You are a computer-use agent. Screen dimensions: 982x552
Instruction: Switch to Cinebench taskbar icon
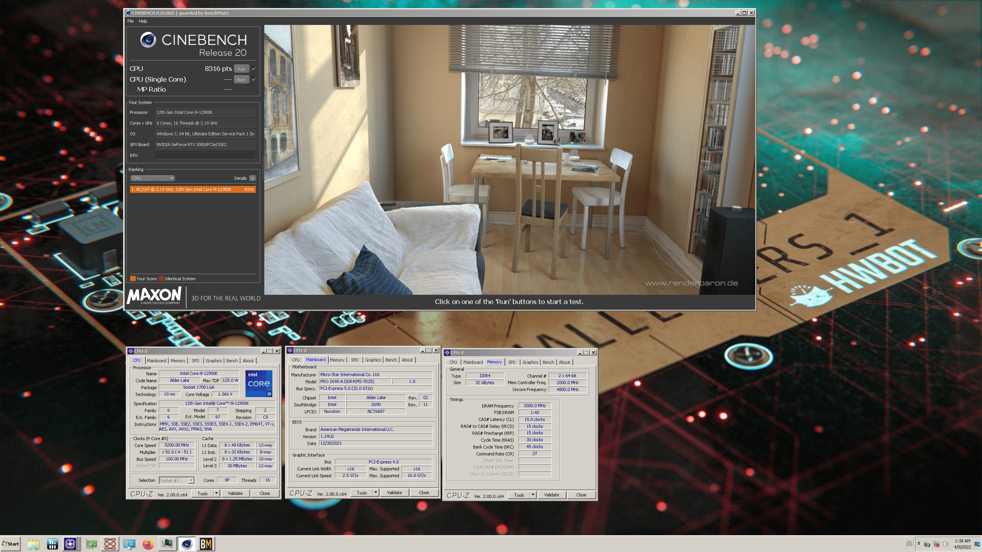(187, 544)
